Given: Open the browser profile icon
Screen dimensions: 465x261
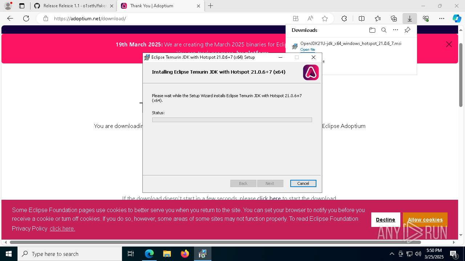Looking at the screenshot, I should point(8,6).
